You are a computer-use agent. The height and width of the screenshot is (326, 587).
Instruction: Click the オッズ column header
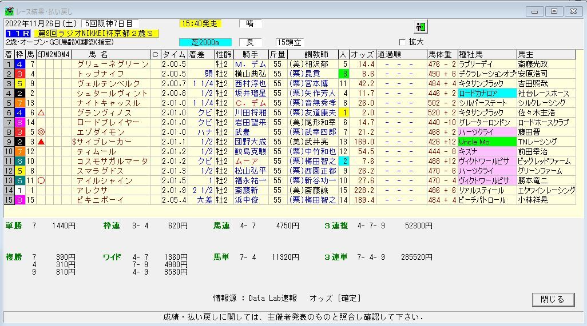tap(362, 54)
